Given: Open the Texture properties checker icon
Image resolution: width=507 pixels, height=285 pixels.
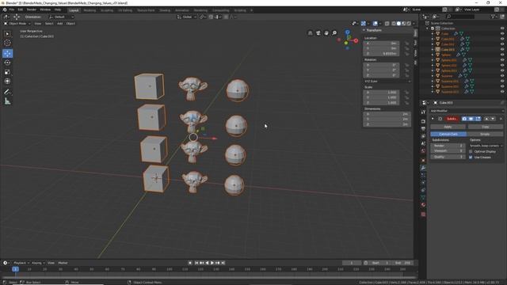Looking at the screenshot, I should coord(423,215).
